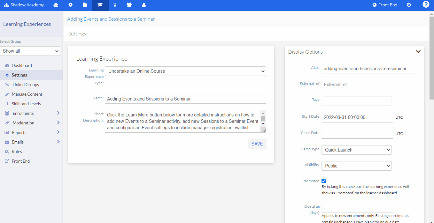Open Front End from the top menu

tap(385, 5)
